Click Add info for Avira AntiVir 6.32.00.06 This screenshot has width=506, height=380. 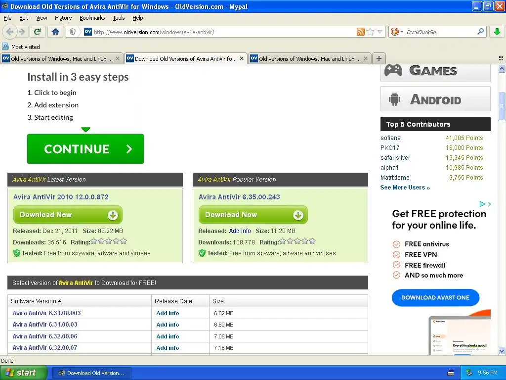pyautogui.click(x=168, y=336)
